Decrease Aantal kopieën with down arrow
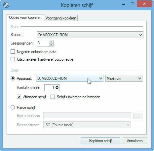The height and width of the screenshot is (151, 154). coord(57,89)
